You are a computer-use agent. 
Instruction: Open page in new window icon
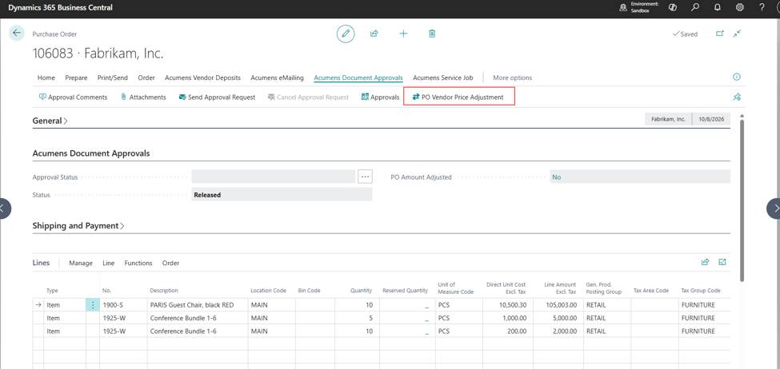719,34
